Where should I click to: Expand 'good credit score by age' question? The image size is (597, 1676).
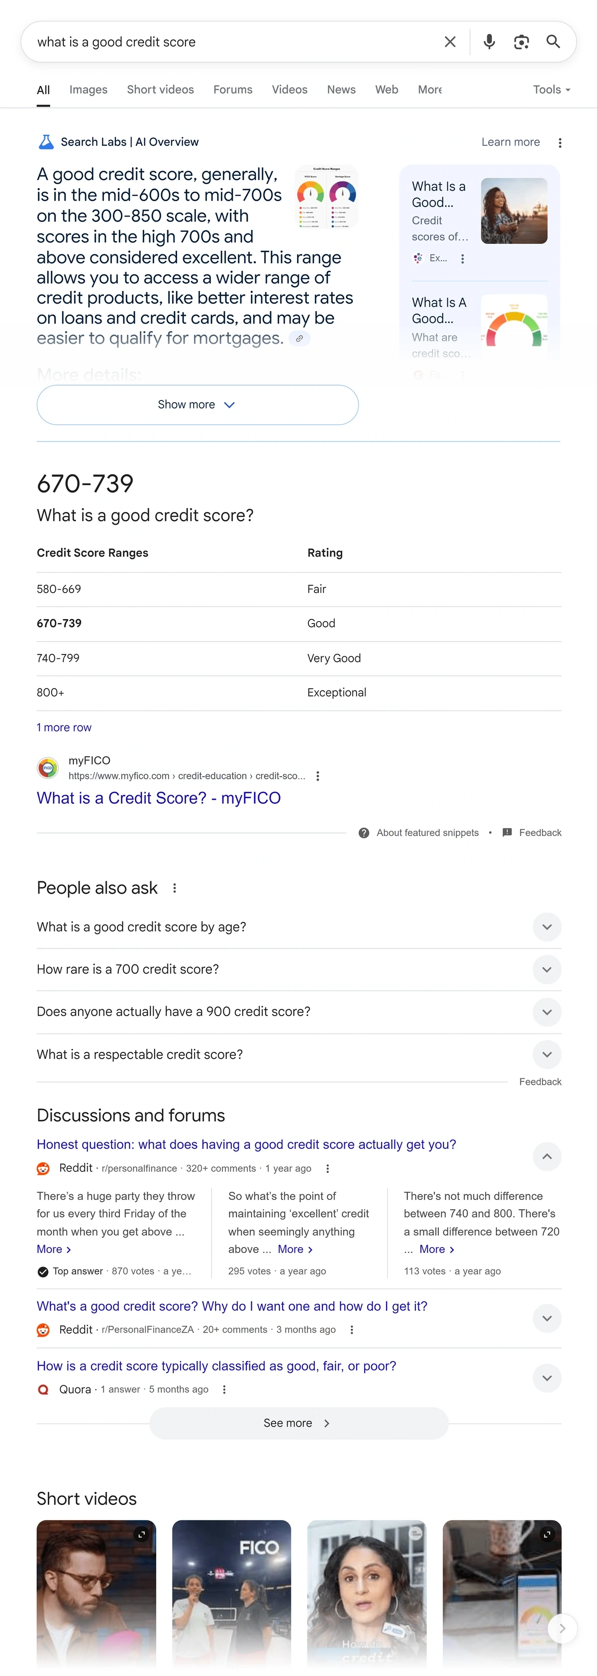[x=547, y=927]
